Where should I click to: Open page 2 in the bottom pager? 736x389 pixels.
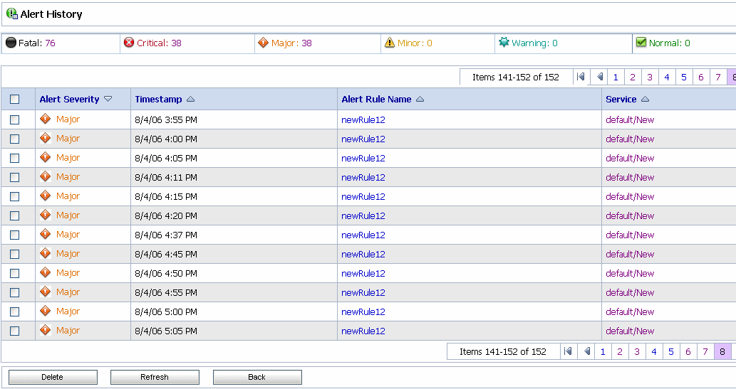click(620, 351)
